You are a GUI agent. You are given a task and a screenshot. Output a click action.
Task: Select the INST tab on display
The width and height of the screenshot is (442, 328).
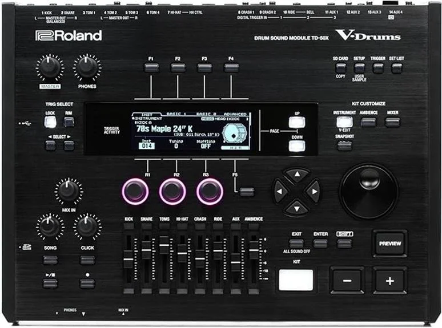(147, 114)
